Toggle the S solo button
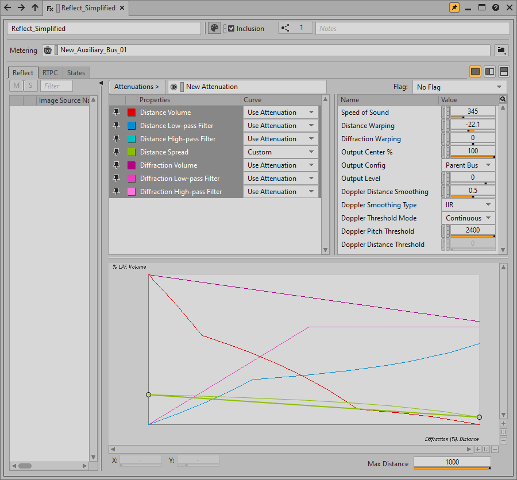The image size is (517, 480). tap(30, 86)
